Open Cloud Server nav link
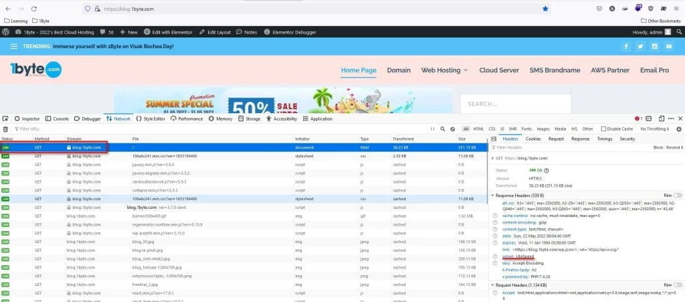 point(499,70)
